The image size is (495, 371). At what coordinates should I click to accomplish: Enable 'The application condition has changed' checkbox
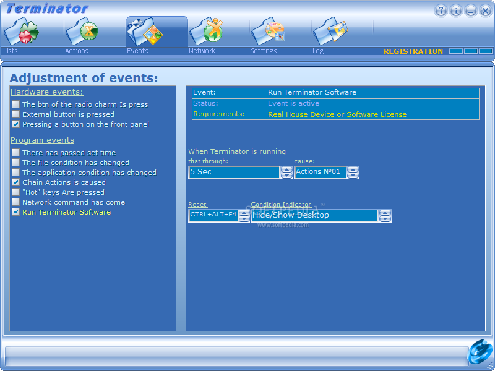click(16, 173)
